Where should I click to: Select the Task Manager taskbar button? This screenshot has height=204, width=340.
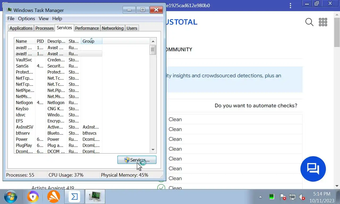95,197
